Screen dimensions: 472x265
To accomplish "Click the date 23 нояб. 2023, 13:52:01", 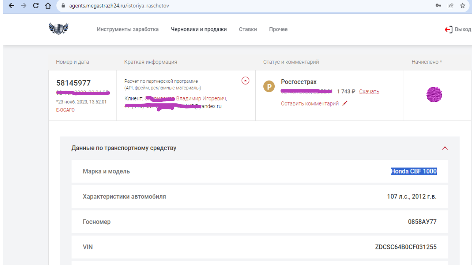I will click(x=81, y=102).
